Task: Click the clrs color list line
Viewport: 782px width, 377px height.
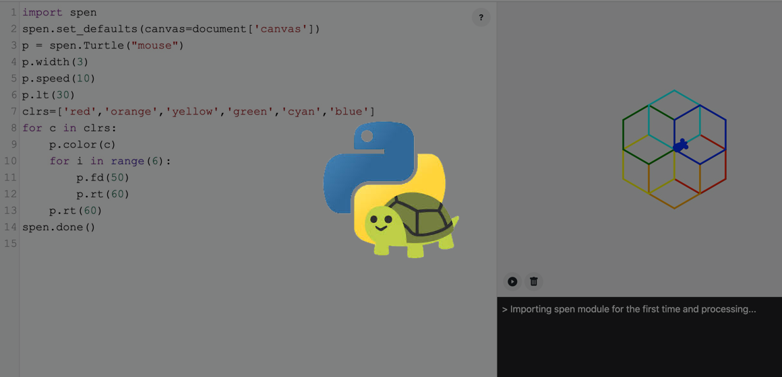Action: 198,111
